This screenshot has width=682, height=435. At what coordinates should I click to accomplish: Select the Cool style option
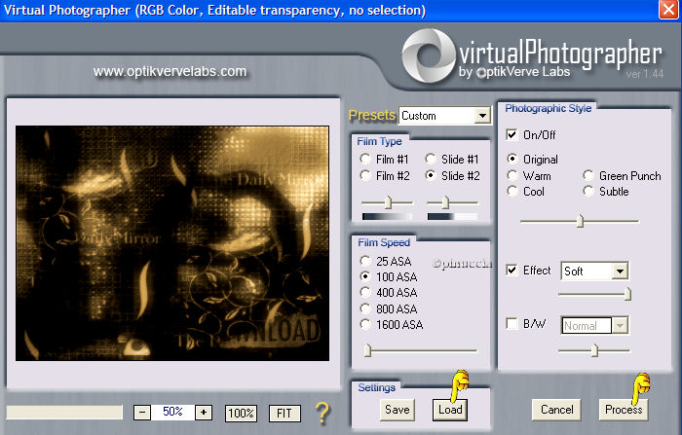(512, 191)
